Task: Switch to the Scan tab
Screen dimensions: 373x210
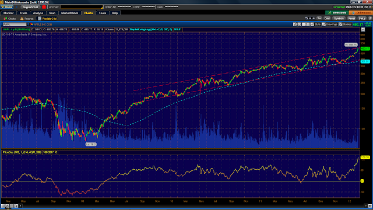Action: [x=52, y=13]
